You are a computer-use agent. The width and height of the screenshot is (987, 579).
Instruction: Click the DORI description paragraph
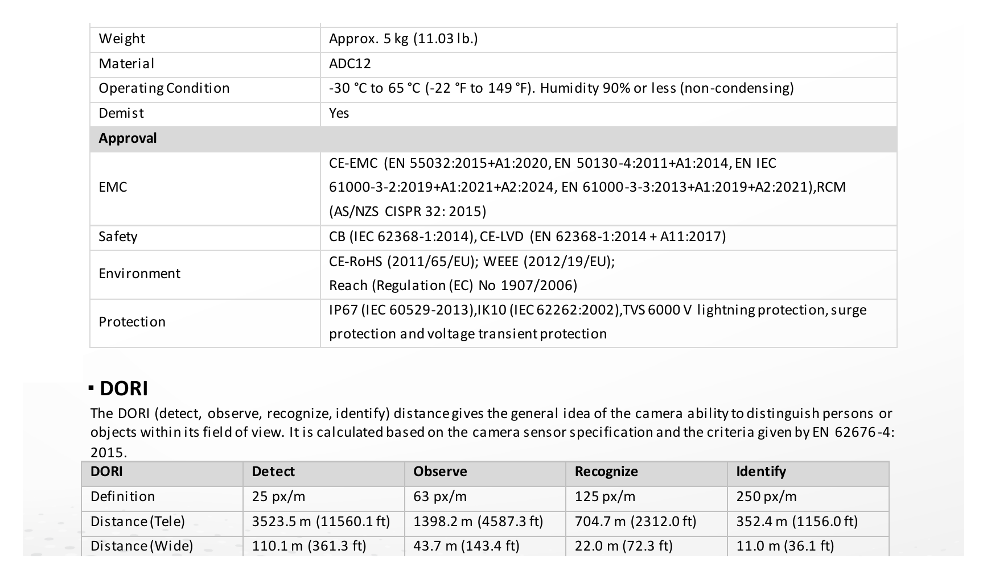tap(492, 432)
